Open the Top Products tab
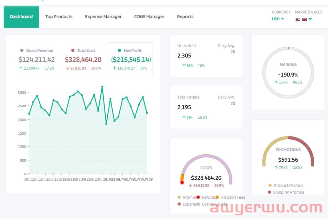 [59, 17]
